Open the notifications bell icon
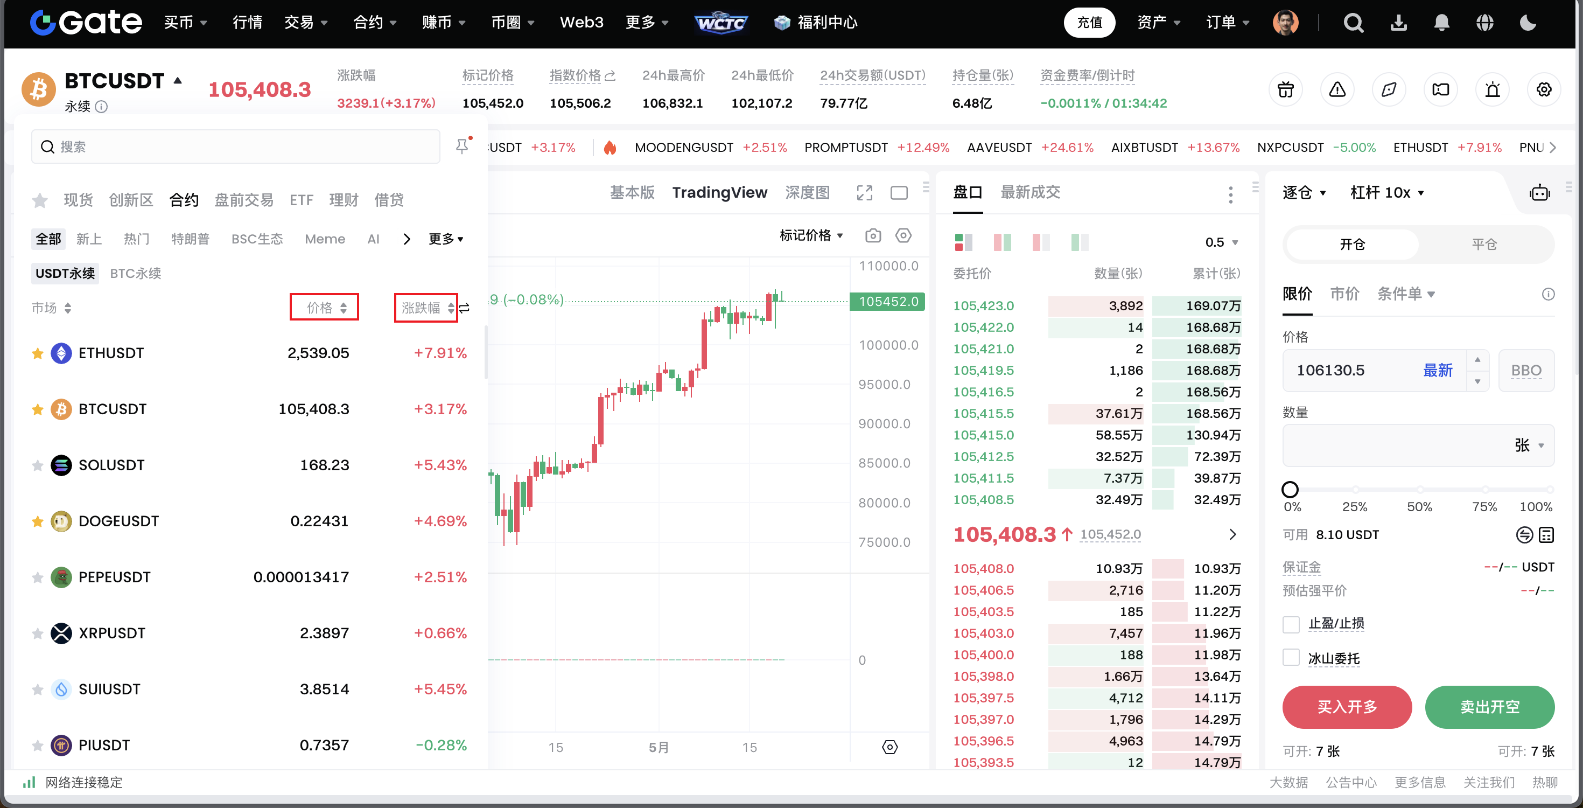Image resolution: width=1583 pixels, height=808 pixels. [x=1441, y=23]
